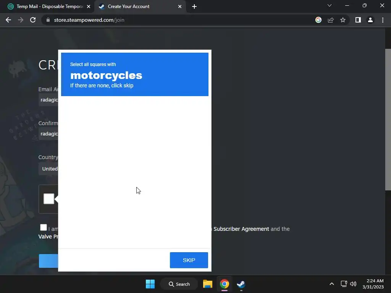The width and height of the screenshot is (391, 293).
Task: Toggle the browser side panel
Action: (x=358, y=20)
